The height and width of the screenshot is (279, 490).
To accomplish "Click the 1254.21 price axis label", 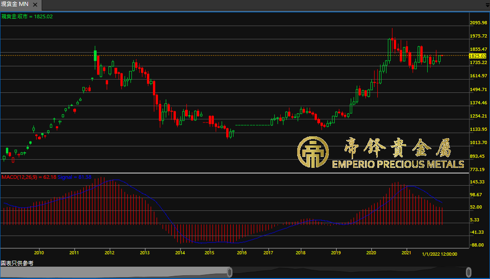I will (479, 116).
